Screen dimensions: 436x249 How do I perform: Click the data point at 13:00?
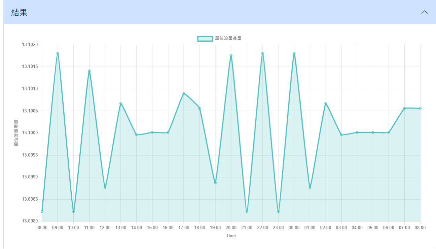click(x=121, y=103)
